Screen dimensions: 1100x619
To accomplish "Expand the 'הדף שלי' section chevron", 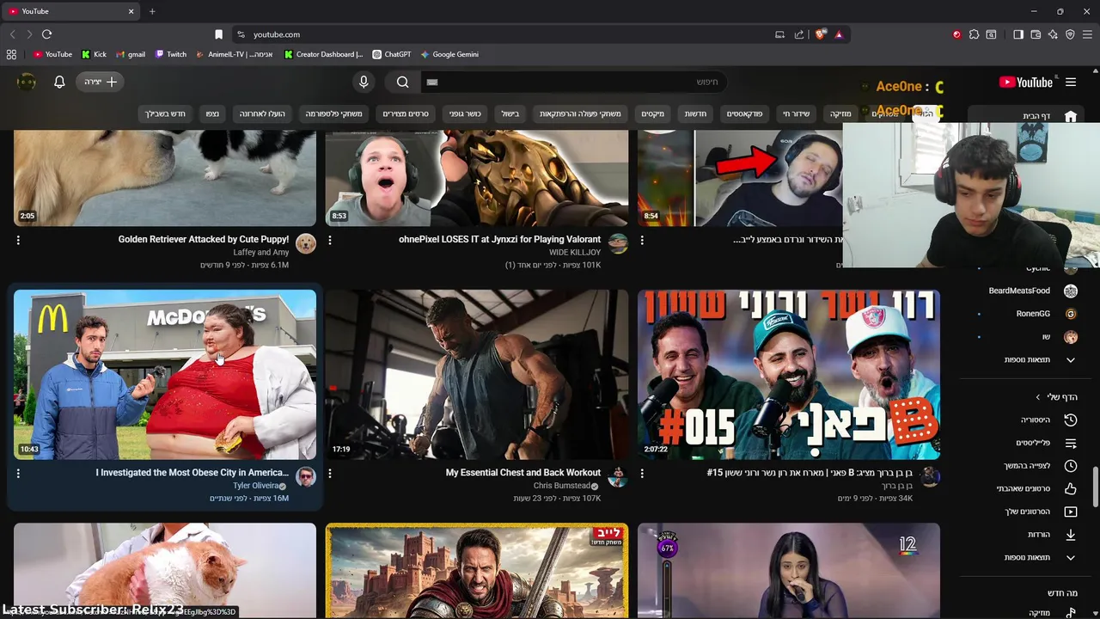I will (x=1037, y=397).
